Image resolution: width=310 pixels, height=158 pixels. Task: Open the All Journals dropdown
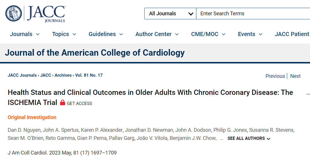(x=170, y=14)
